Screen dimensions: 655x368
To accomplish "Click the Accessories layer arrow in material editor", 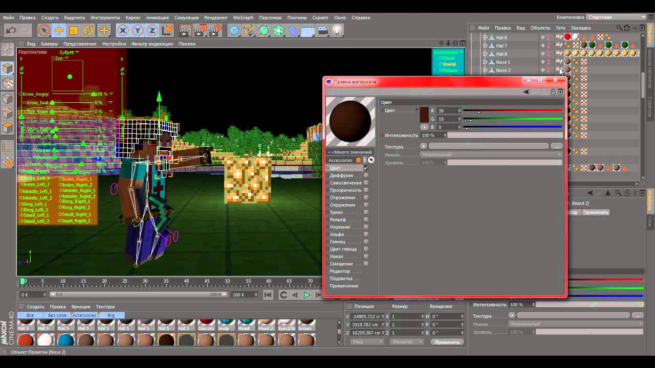I will pyautogui.click(x=365, y=160).
